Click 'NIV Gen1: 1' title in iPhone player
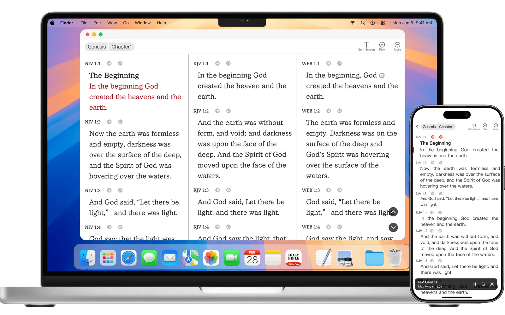The width and height of the screenshot is (505, 315). coord(428,282)
